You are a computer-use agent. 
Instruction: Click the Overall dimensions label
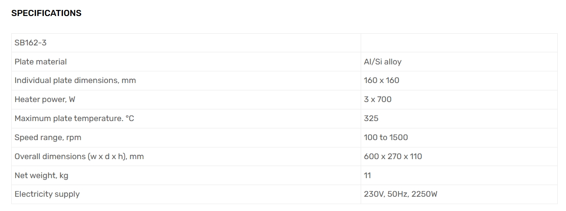click(79, 157)
